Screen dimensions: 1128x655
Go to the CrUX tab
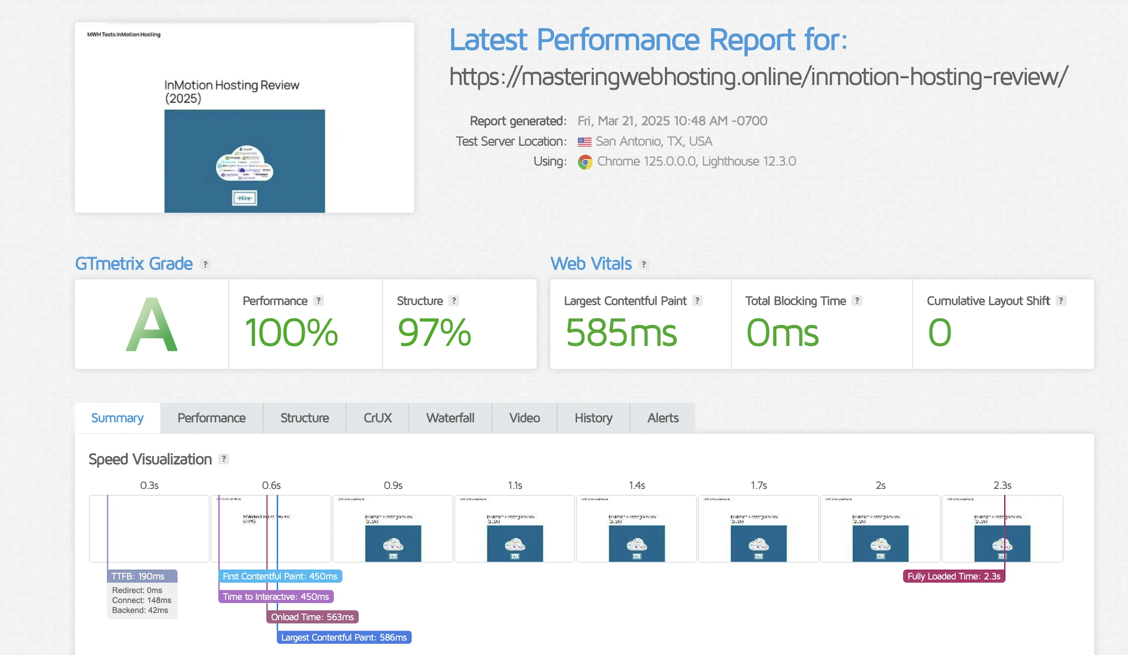pos(377,418)
